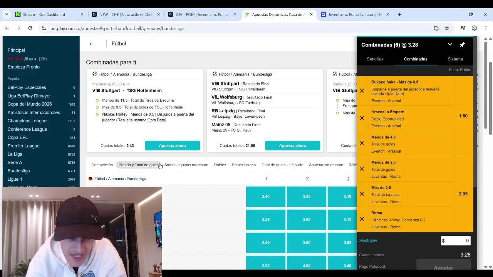Open the browser profile icon
This screenshot has height=277, width=493.
(x=474, y=28)
